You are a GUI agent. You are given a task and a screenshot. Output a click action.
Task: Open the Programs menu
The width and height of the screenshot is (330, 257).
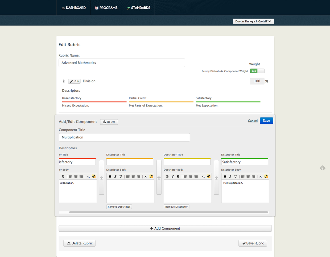click(106, 8)
